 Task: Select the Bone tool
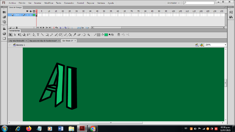coord(65,35)
